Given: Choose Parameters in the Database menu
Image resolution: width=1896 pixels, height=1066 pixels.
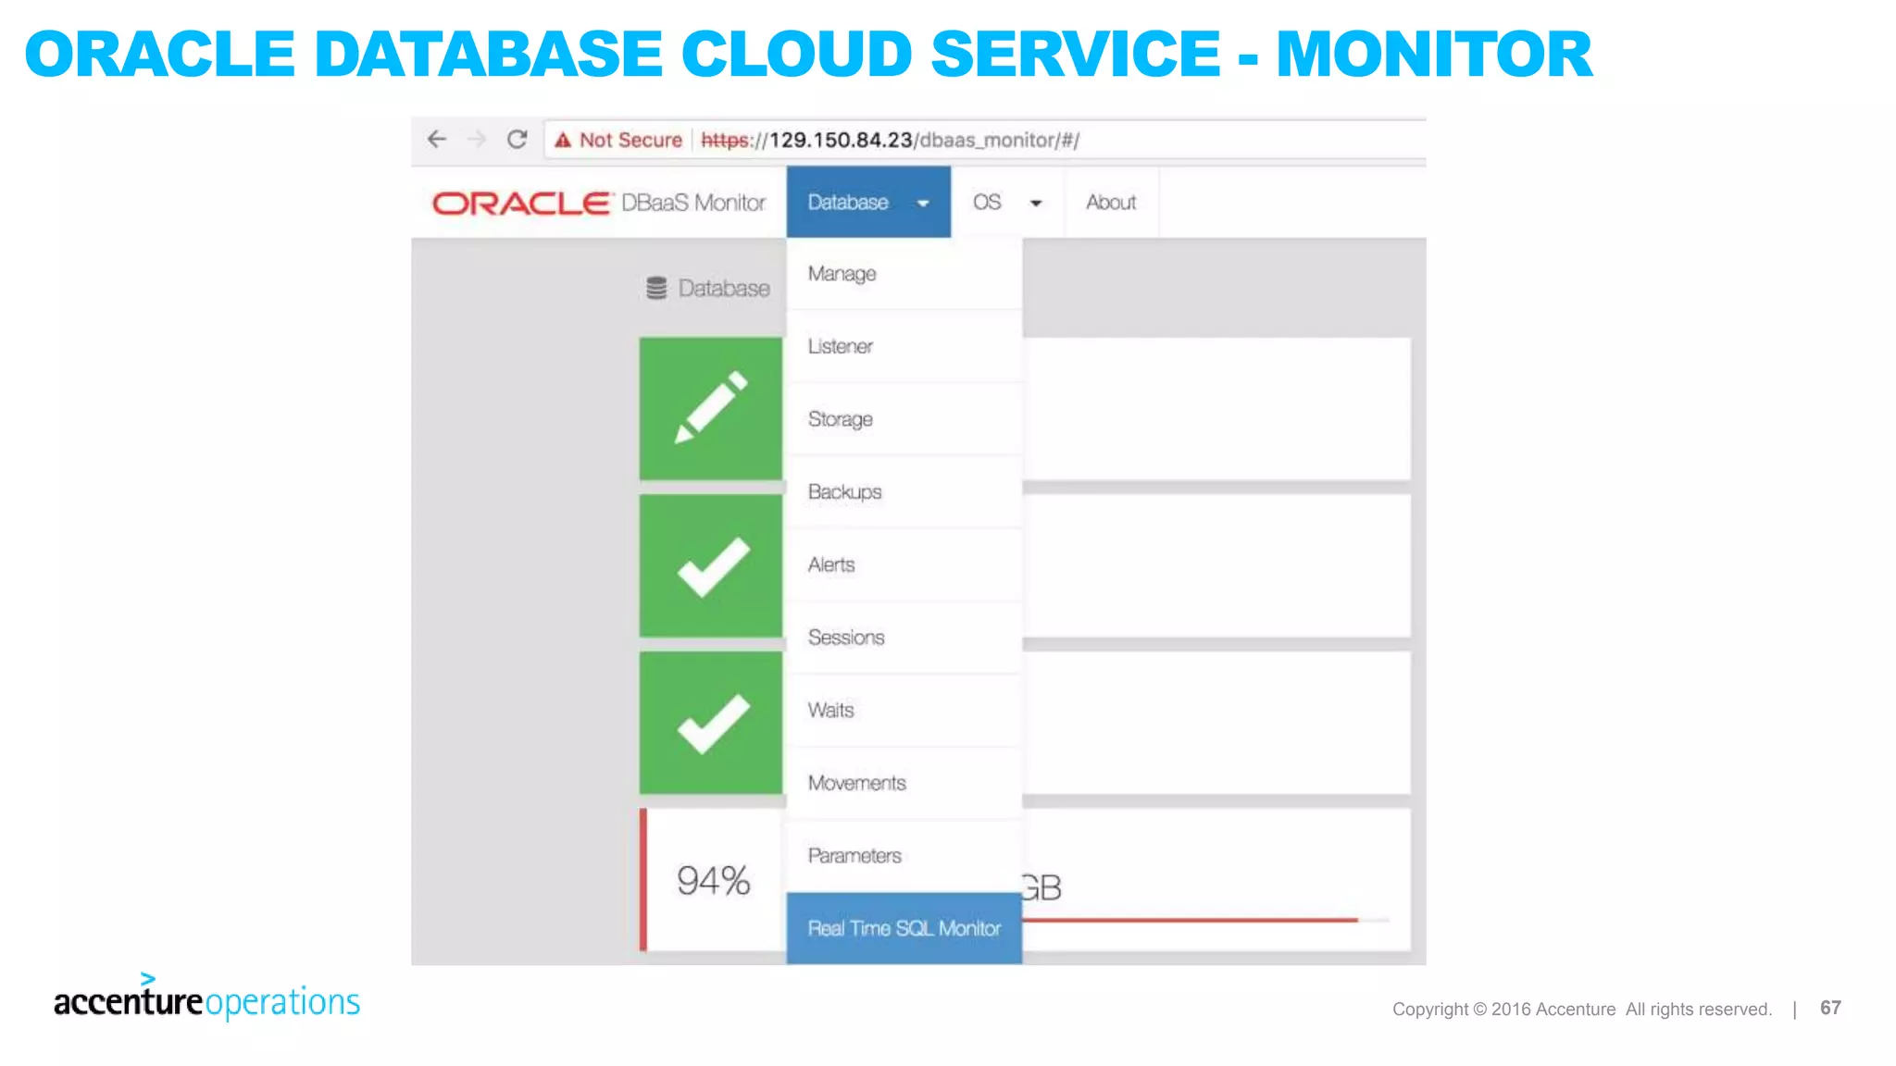Looking at the screenshot, I should (x=904, y=856).
